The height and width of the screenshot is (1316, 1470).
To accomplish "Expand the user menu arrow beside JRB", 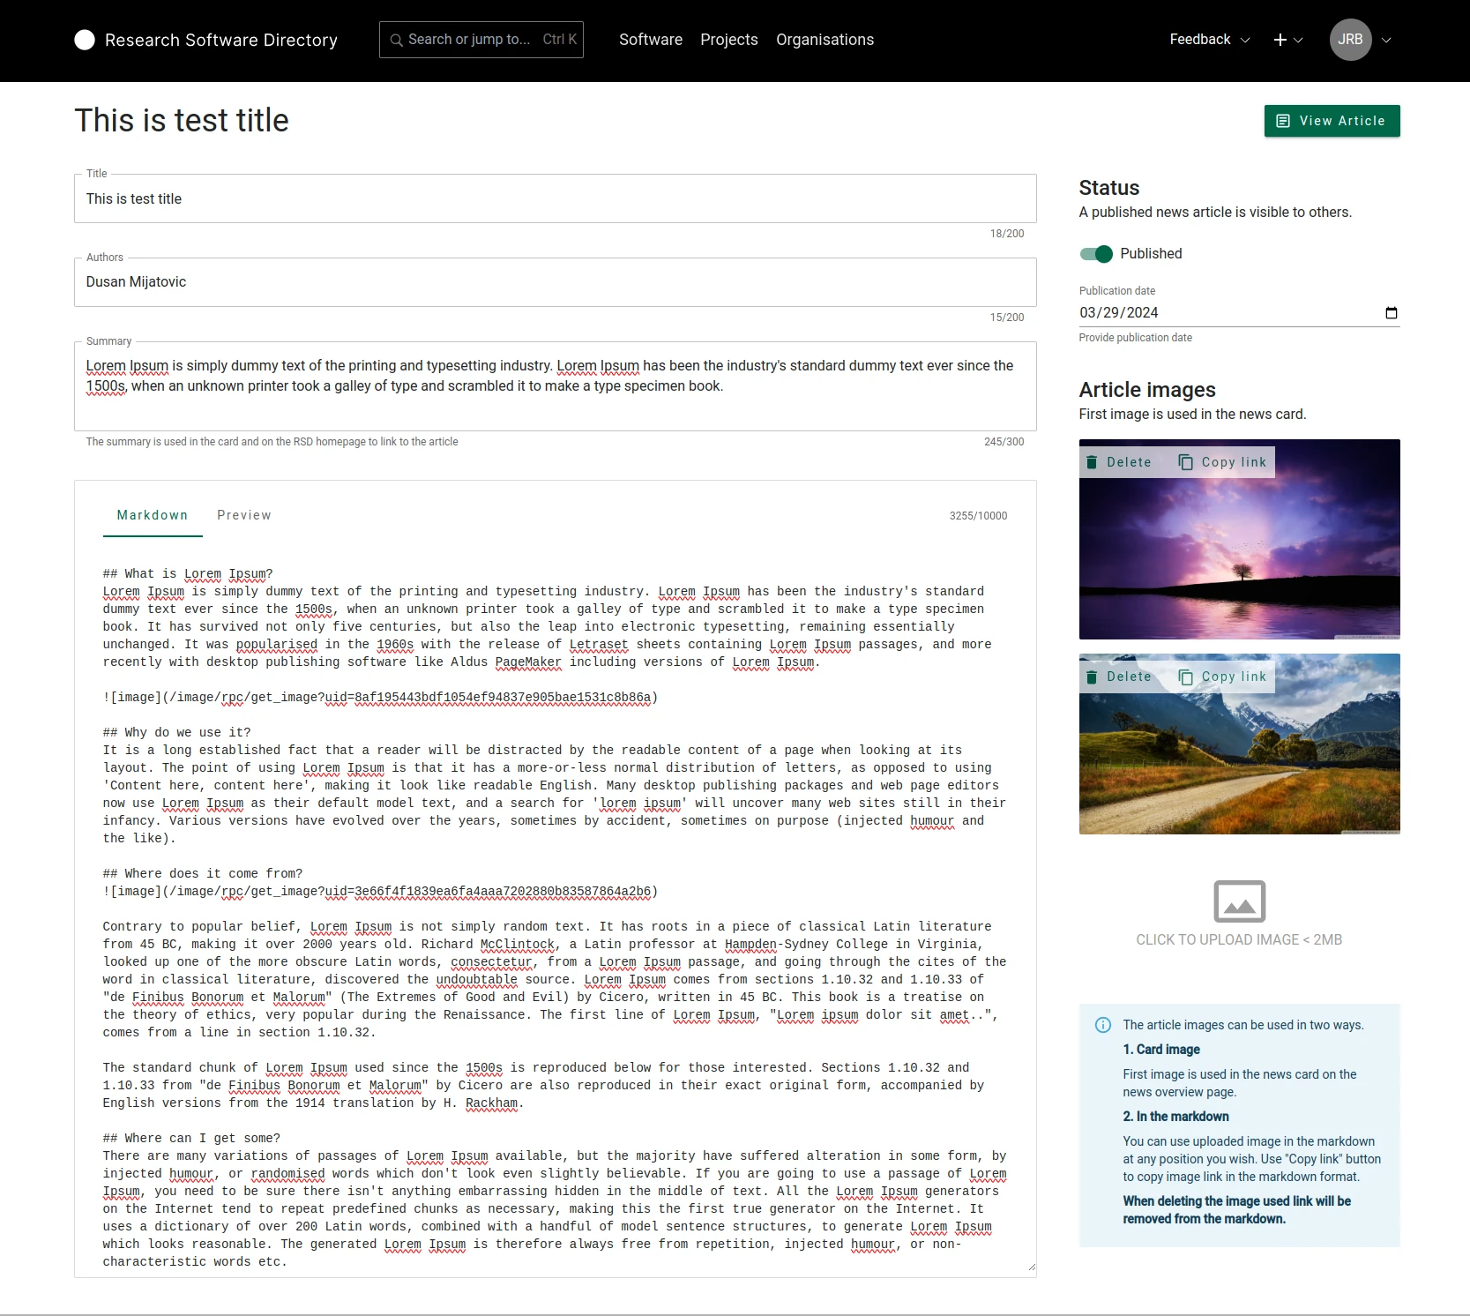I will pos(1386,41).
